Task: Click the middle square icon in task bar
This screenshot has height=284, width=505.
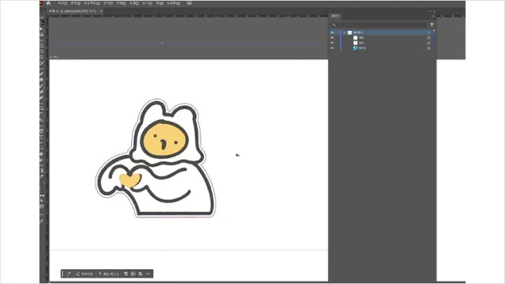Action: pos(133,273)
